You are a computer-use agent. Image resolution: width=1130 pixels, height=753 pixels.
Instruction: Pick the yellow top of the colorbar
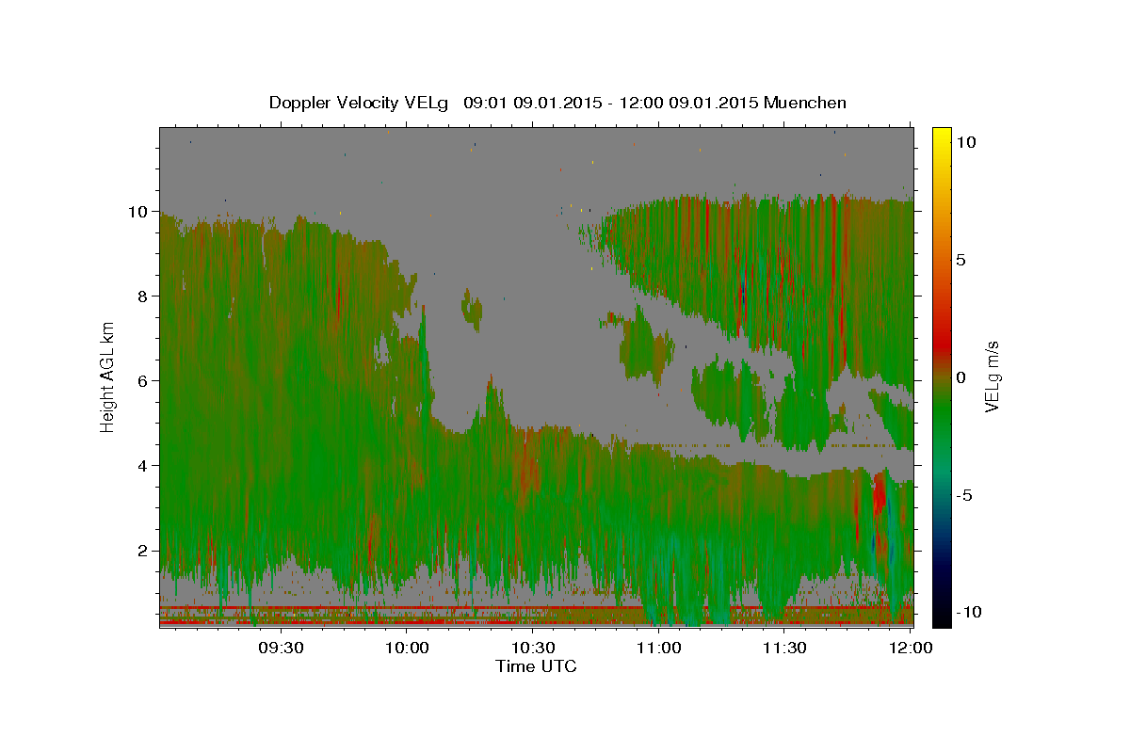(x=941, y=136)
